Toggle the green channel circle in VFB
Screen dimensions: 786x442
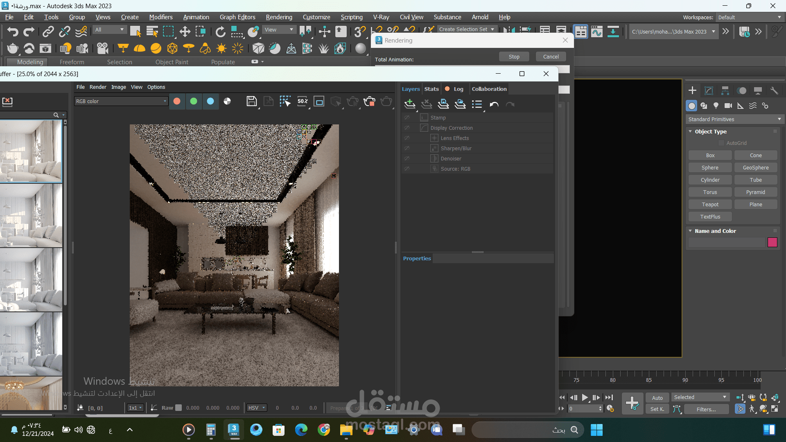(194, 101)
